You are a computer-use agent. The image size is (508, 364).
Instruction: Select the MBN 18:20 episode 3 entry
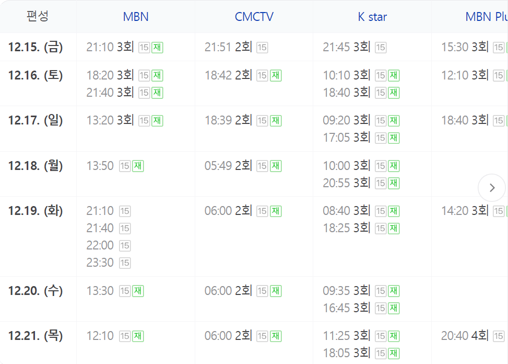(110, 75)
